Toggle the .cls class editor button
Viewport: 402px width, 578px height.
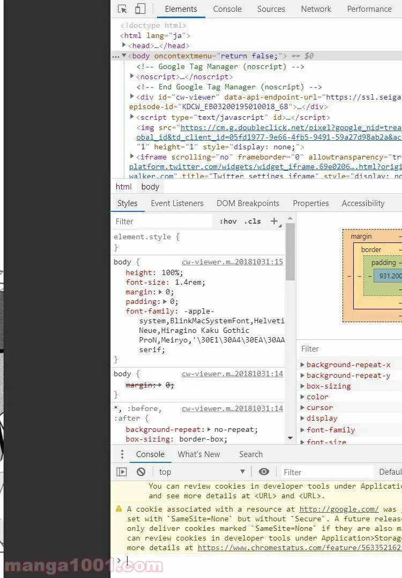tap(252, 221)
